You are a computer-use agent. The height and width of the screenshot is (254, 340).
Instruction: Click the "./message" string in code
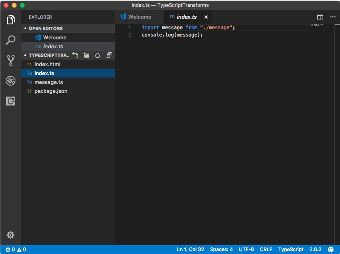point(216,28)
